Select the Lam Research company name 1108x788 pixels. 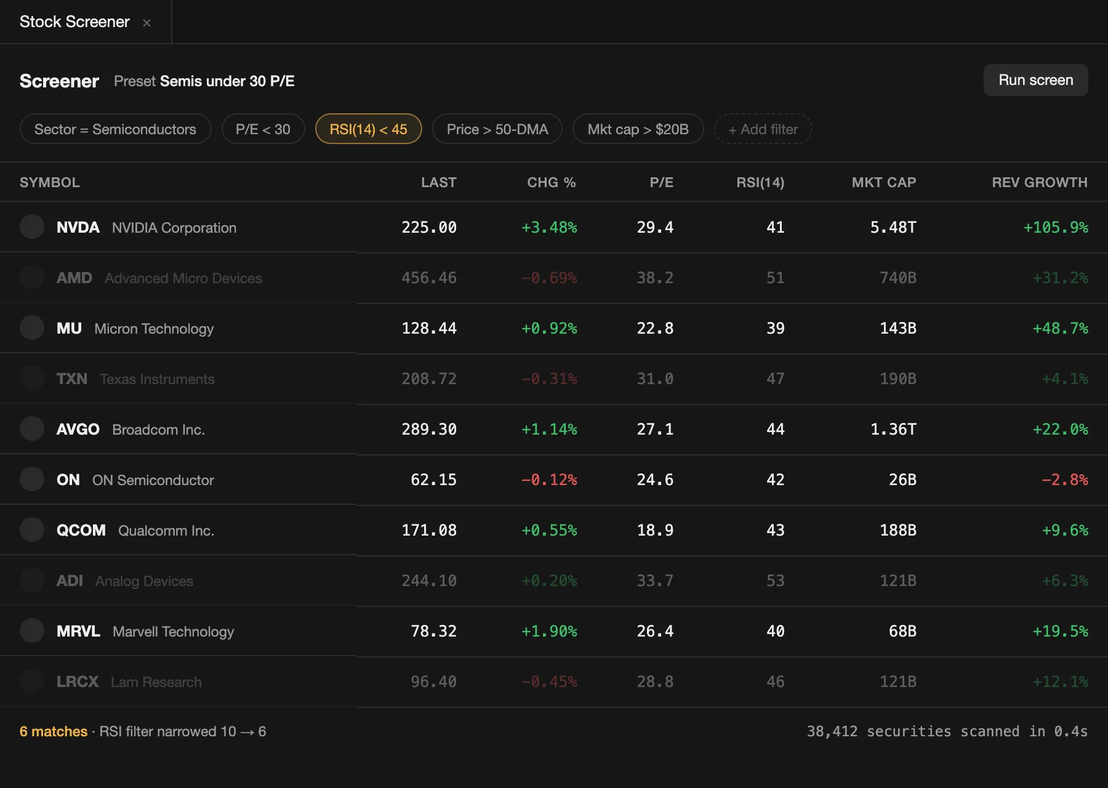tap(156, 682)
